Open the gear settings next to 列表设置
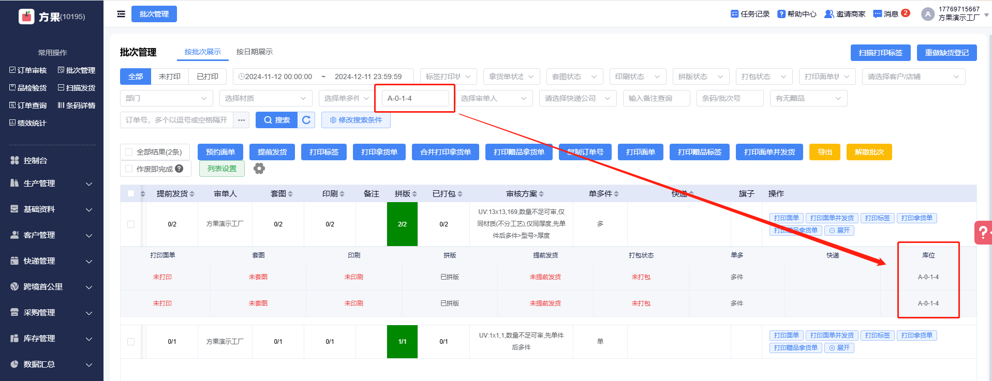 coord(259,169)
